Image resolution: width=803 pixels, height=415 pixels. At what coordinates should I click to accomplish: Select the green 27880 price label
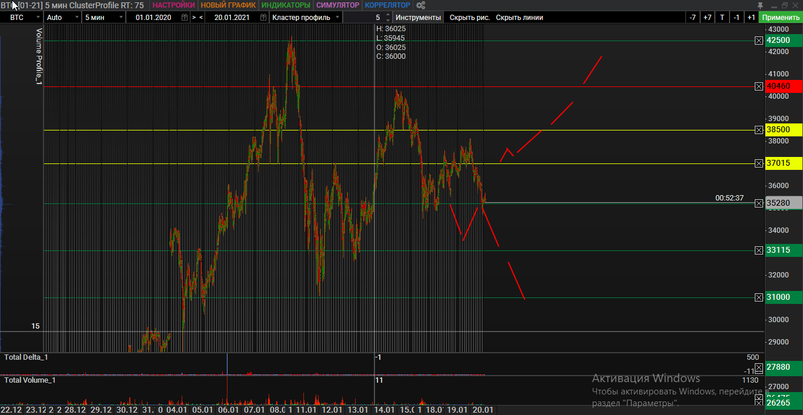(x=784, y=367)
